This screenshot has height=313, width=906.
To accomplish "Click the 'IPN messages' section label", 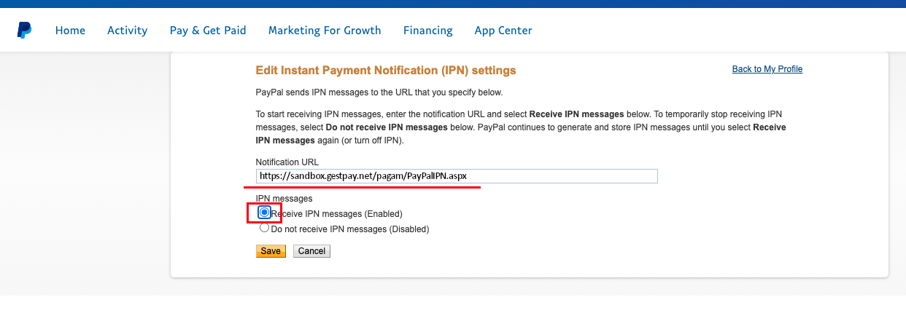I will point(284,198).
